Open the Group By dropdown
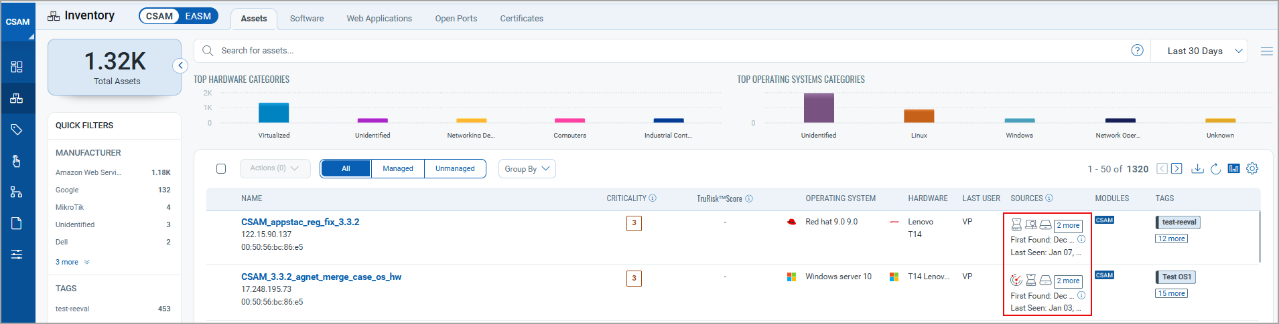Screen dimensions: 1279x324 [x=527, y=169]
